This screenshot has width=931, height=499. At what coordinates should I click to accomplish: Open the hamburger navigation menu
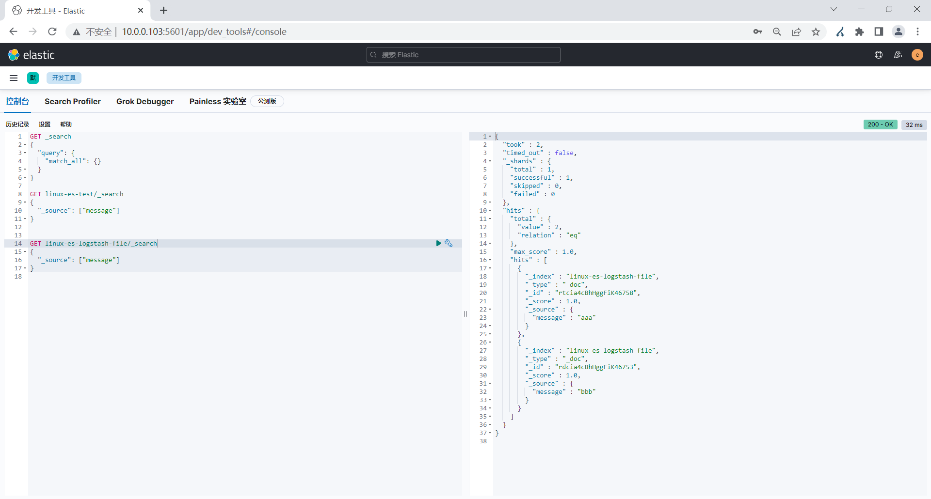click(14, 78)
